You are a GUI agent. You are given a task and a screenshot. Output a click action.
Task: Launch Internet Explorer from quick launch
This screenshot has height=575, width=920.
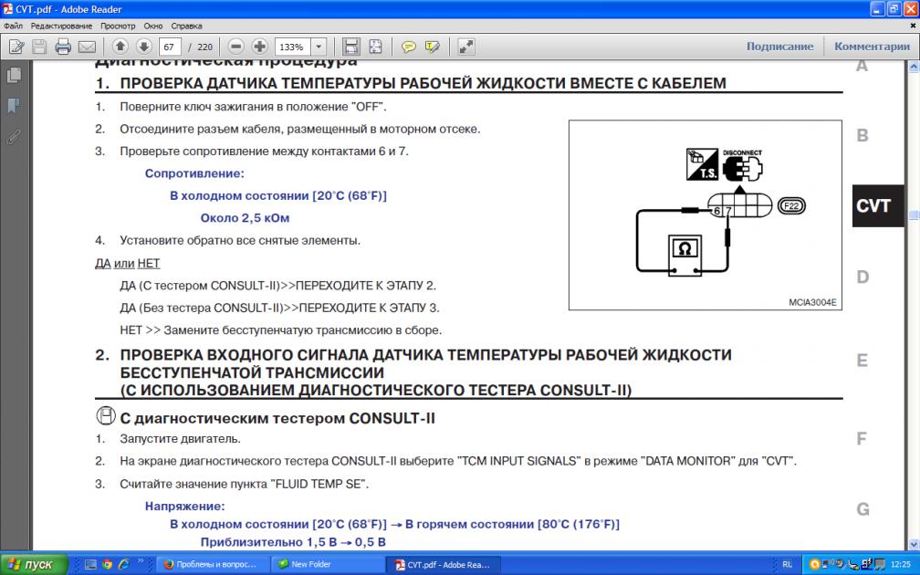124,564
